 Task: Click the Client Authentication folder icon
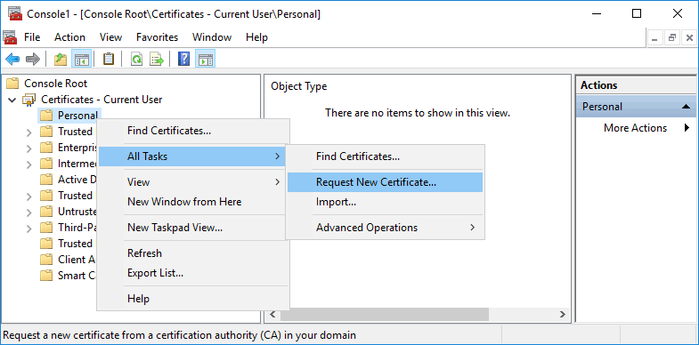46,260
